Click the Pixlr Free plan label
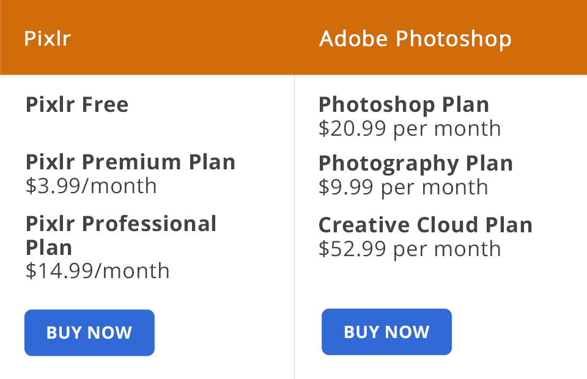This screenshot has height=379, width=587. [77, 105]
